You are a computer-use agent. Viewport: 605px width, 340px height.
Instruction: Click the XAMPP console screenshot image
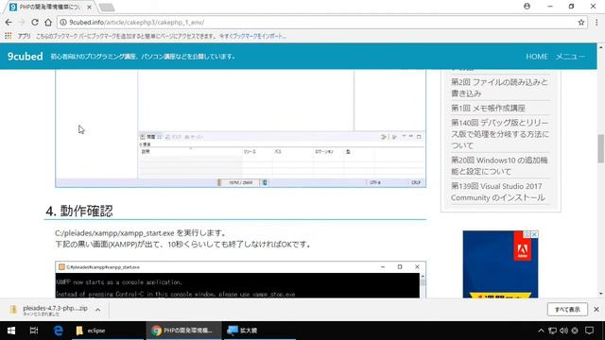point(241,280)
